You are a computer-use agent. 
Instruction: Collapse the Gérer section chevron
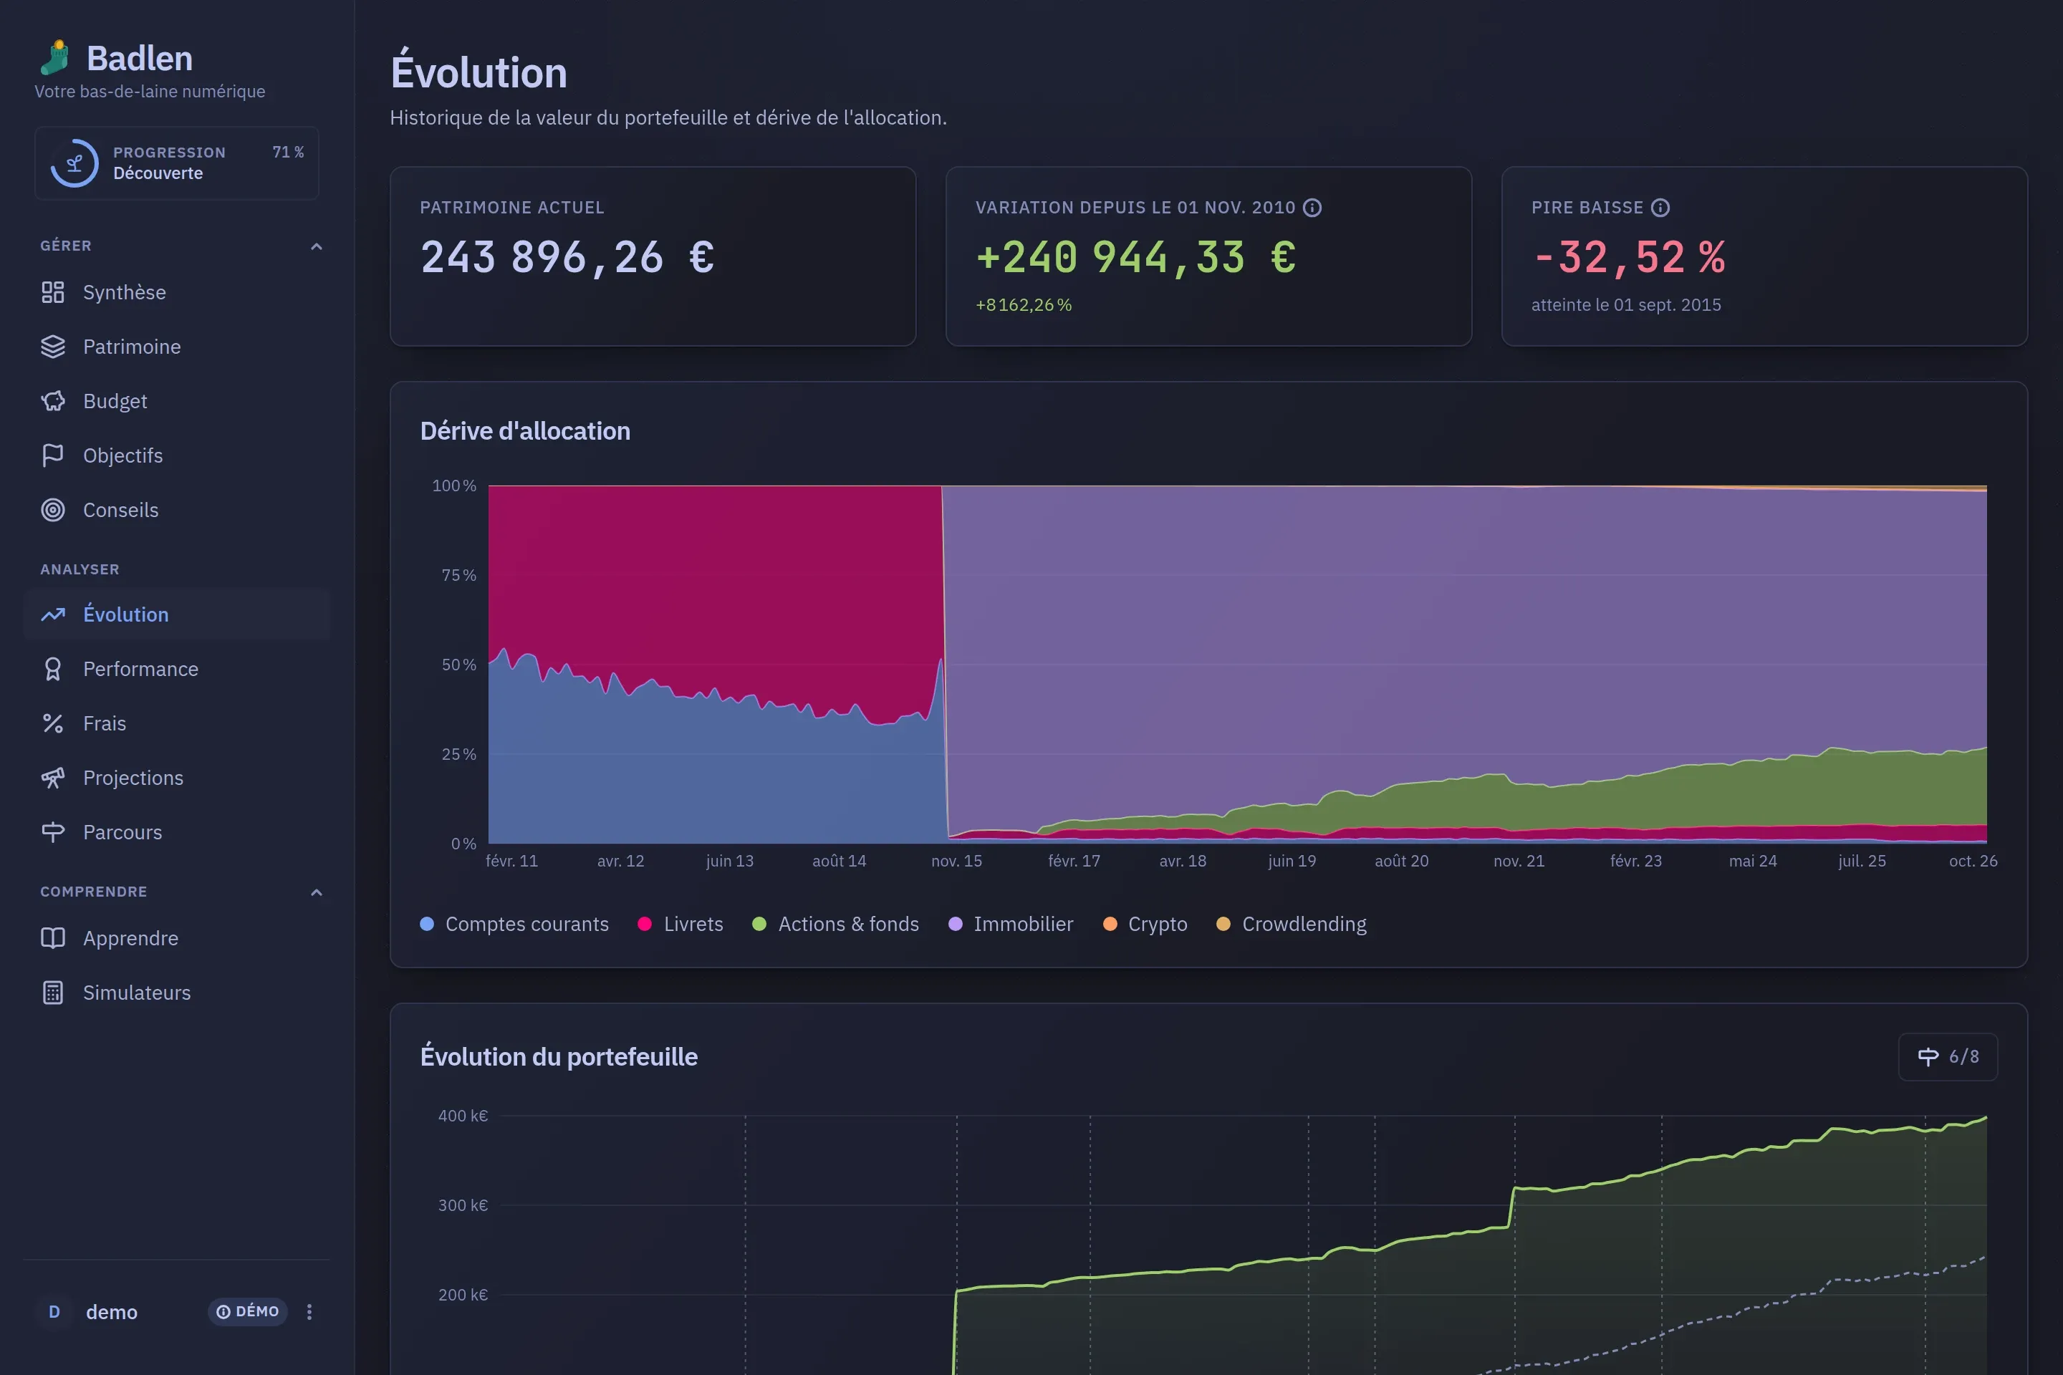pyautogui.click(x=317, y=246)
